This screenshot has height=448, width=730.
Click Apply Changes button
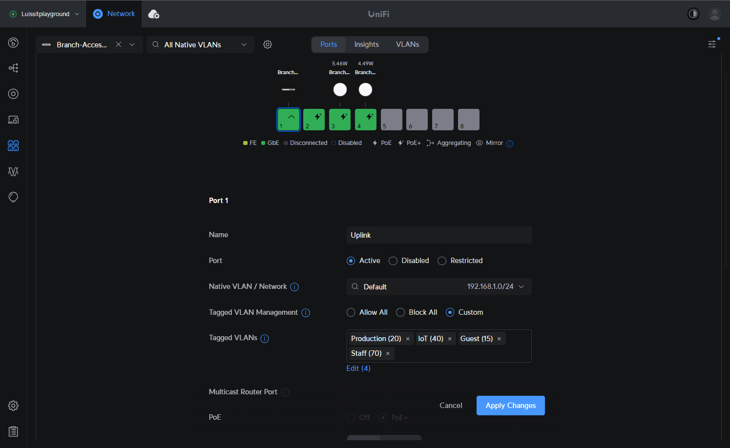511,406
